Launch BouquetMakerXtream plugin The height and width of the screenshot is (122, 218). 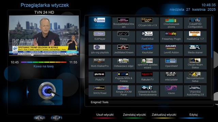coord(124,23)
